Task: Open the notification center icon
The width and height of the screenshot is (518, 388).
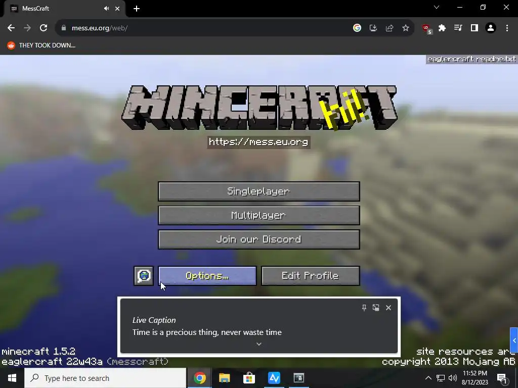Action: 502,378
